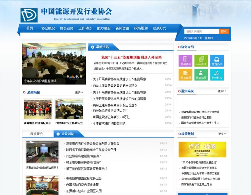Show more items in right sidebar 通知简报
This screenshot has width=251, height=195.
point(222,91)
